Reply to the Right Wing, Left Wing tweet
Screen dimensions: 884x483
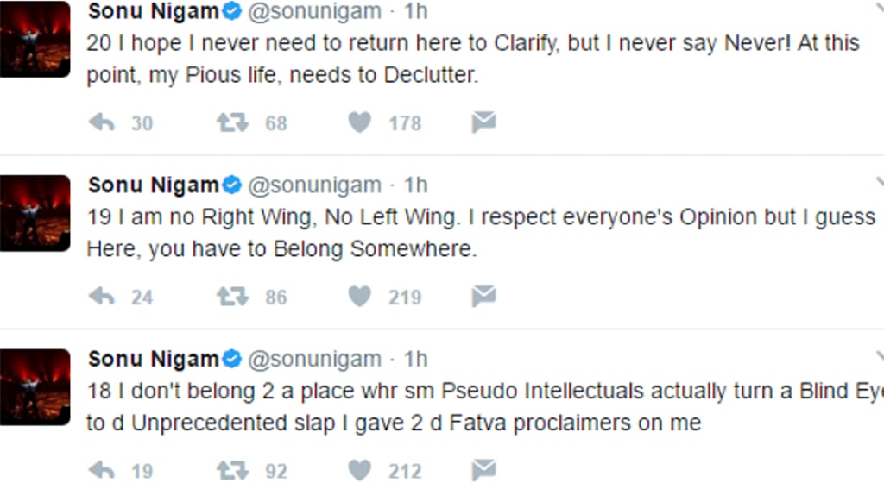(102, 298)
